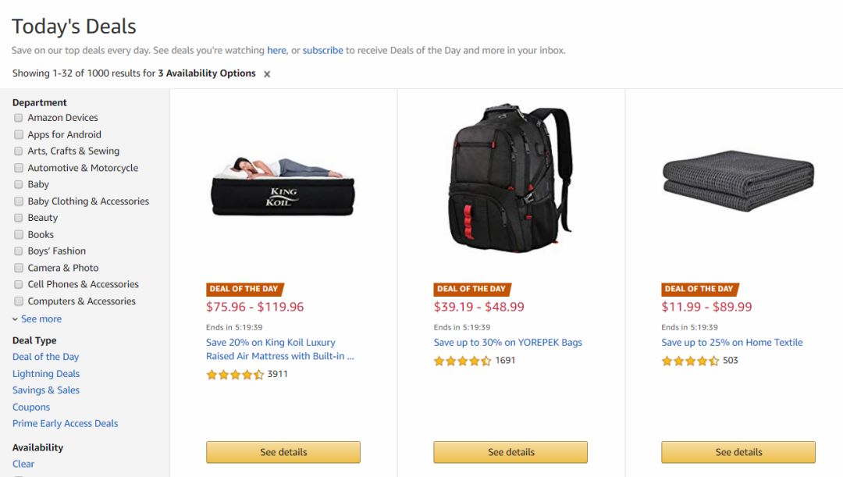The height and width of the screenshot is (477, 843).
Task: Click the Home Textile star rating
Action: pyautogui.click(x=690, y=361)
